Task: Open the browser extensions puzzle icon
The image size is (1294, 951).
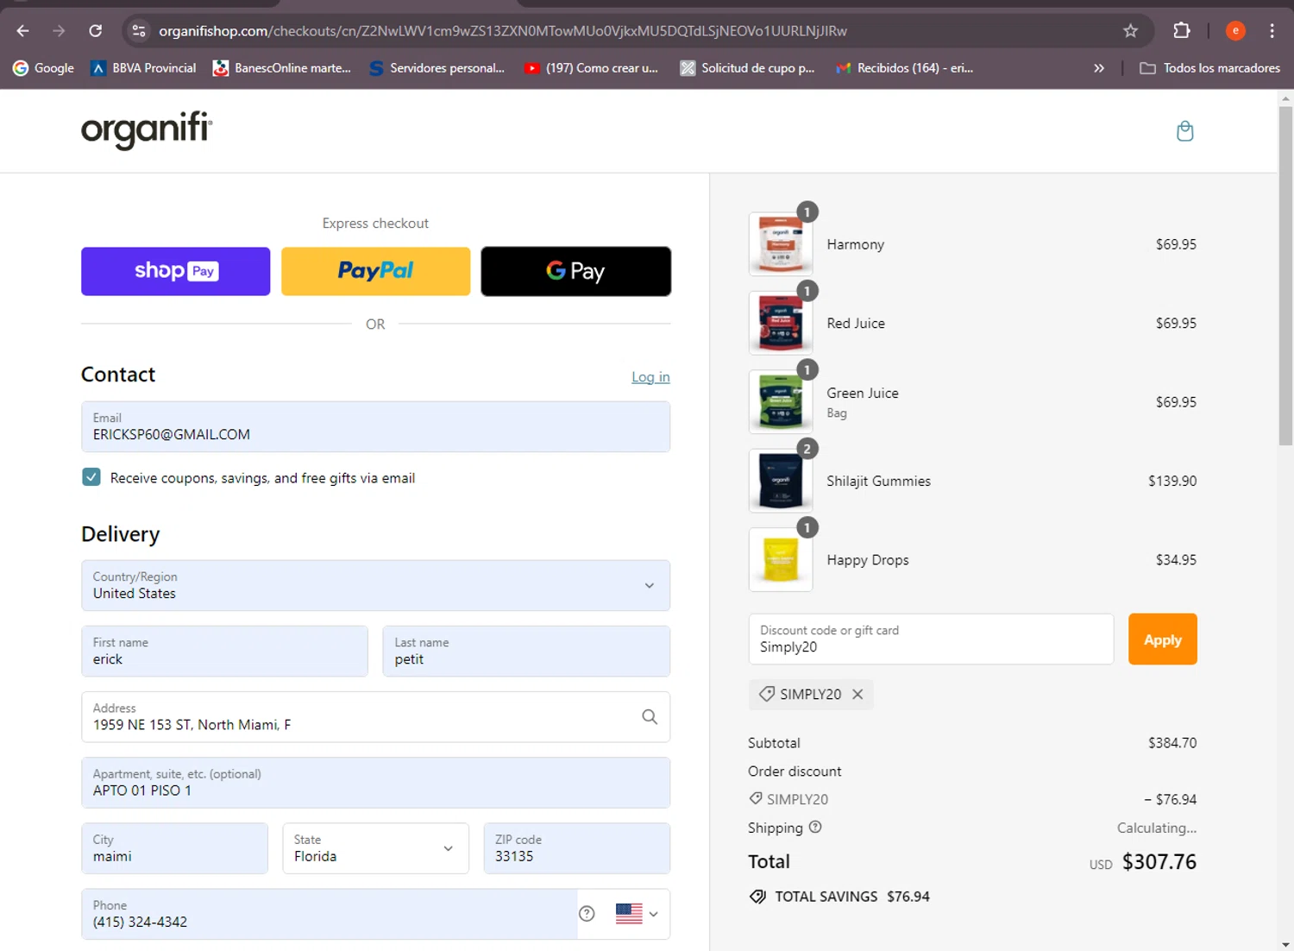Action: (x=1182, y=31)
